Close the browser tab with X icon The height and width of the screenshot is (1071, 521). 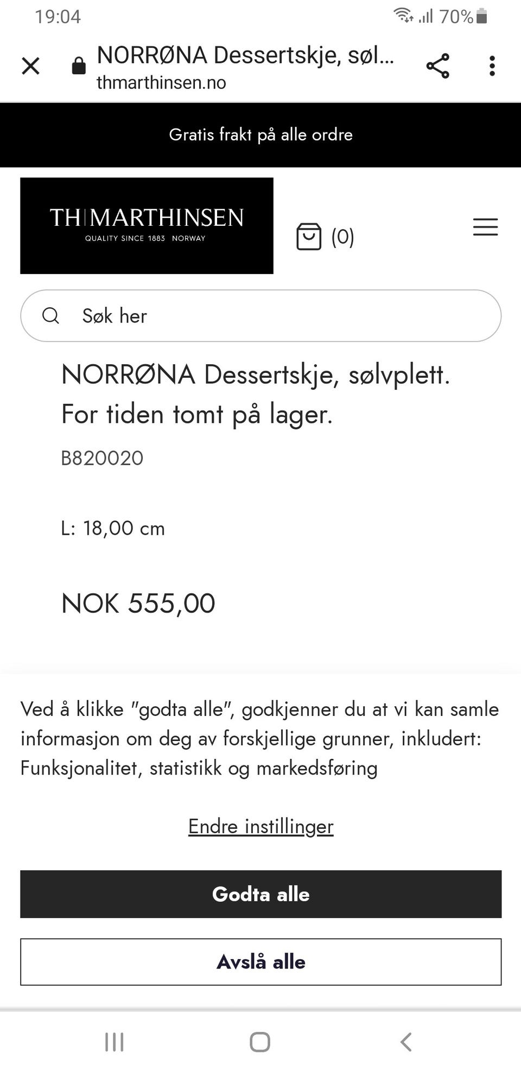[30, 66]
